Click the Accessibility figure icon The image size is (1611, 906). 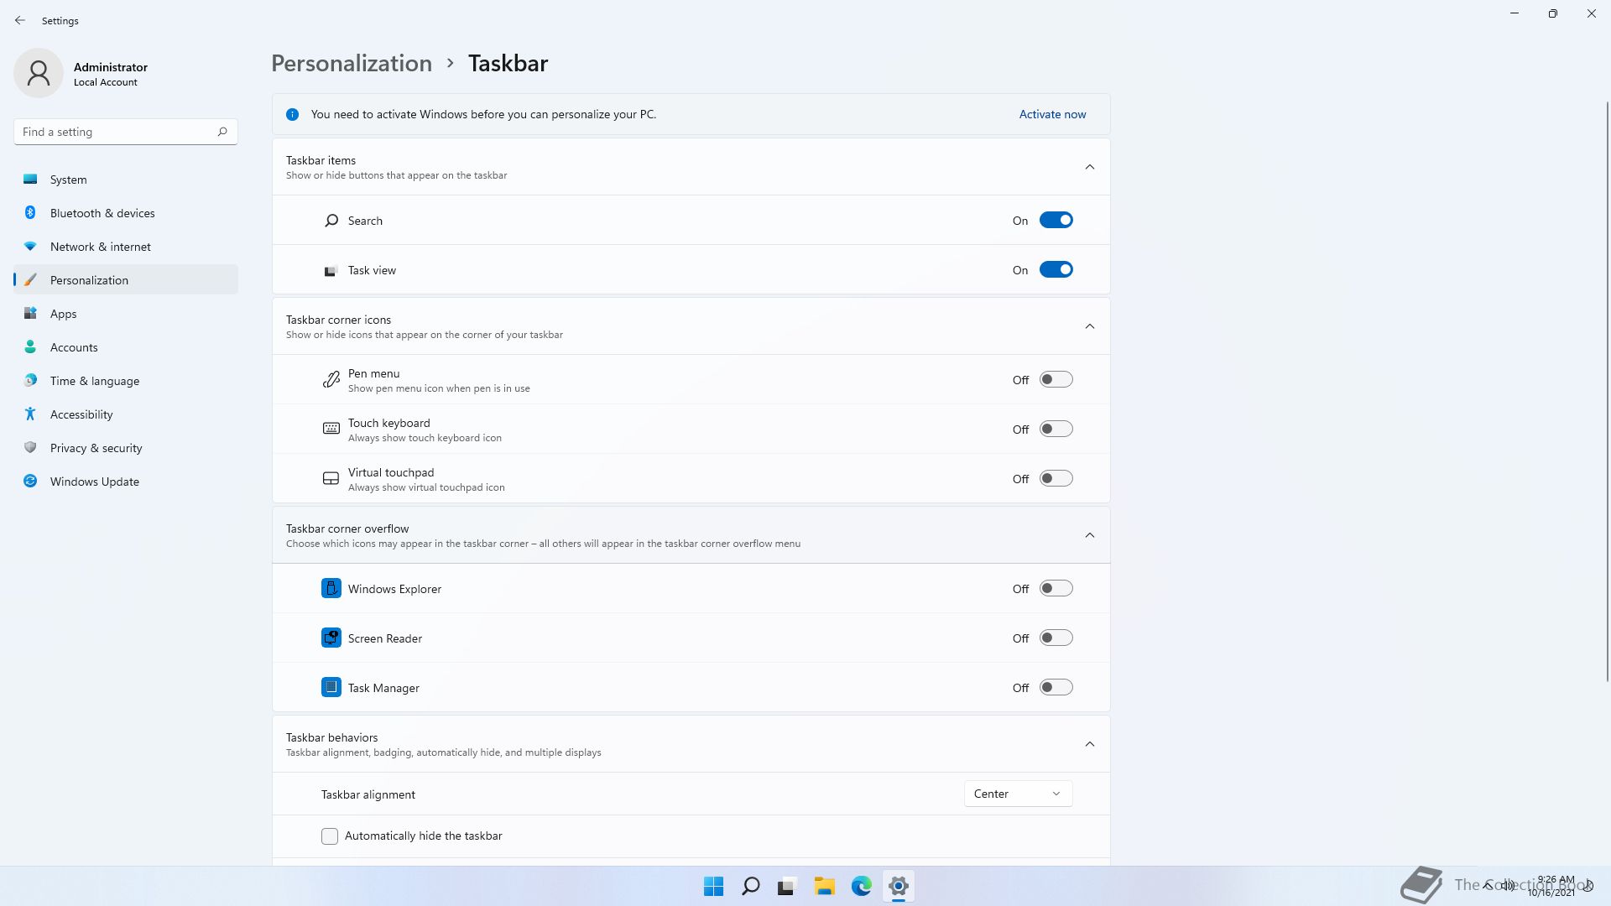(30, 414)
